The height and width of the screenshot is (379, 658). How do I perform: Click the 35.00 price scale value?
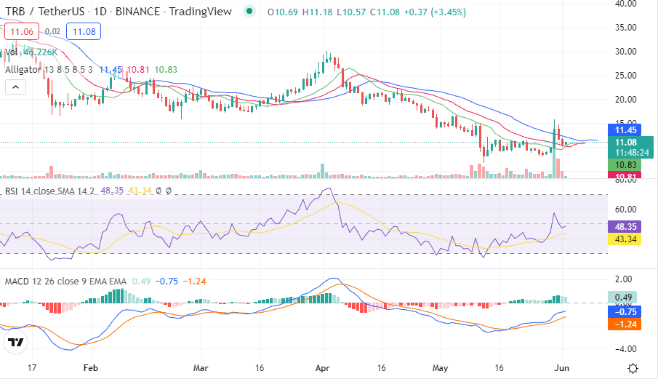626,28
